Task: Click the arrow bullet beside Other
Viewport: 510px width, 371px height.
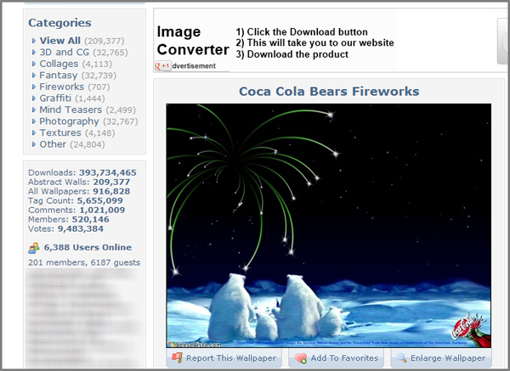Action: (34, 144)
